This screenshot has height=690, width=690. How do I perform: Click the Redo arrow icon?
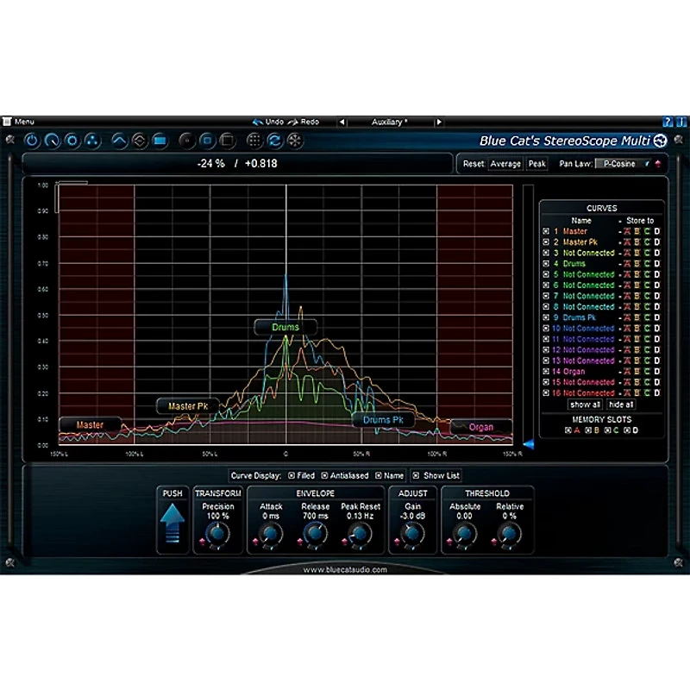(x=293, y=122)
